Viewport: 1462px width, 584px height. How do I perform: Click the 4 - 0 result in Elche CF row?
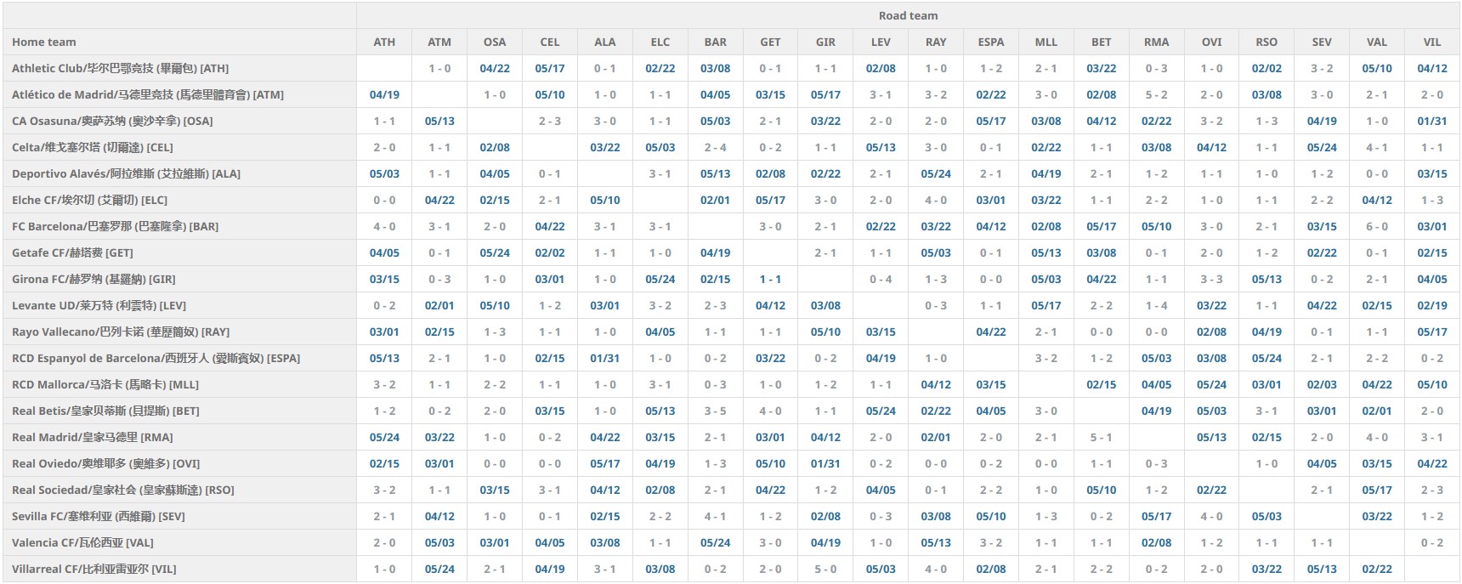coord(936,201)
